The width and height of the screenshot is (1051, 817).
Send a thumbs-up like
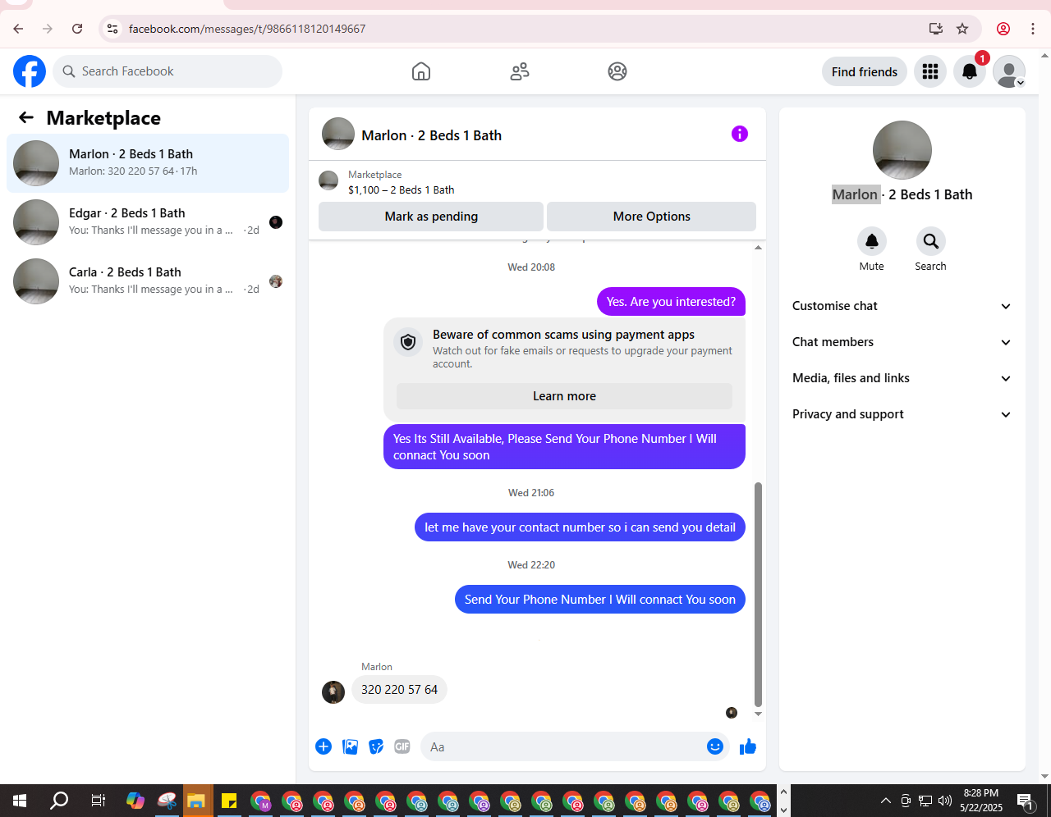point(748,746)
